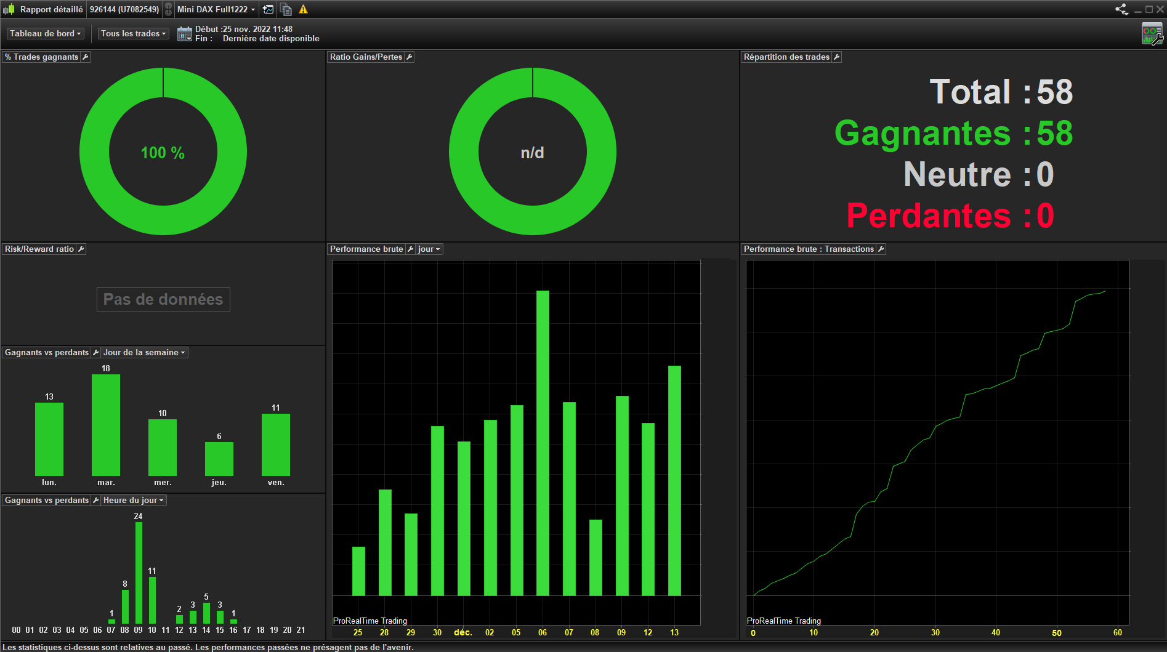Image resolution: width=1167 pixels, height=652 pixels.
Task: Click the mar. weekday bar showing 18
Action: click(x=106, y=425)
